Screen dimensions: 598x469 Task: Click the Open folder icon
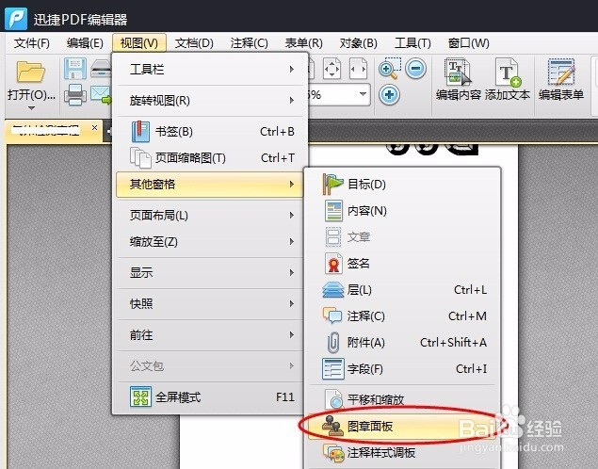(31, 72)
